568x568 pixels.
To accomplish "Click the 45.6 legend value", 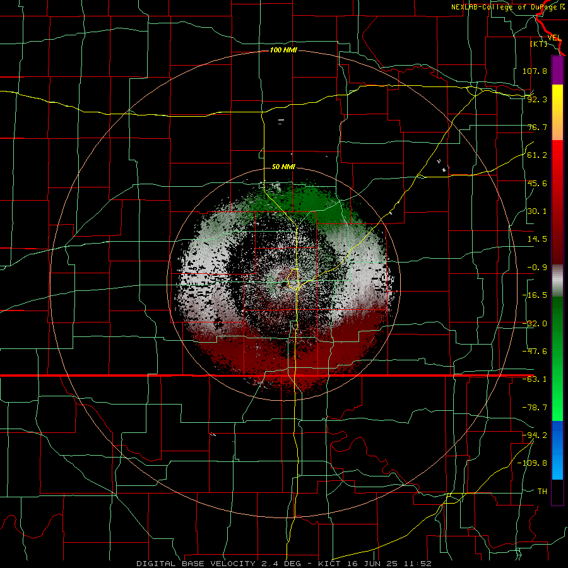I will [537, 183].
